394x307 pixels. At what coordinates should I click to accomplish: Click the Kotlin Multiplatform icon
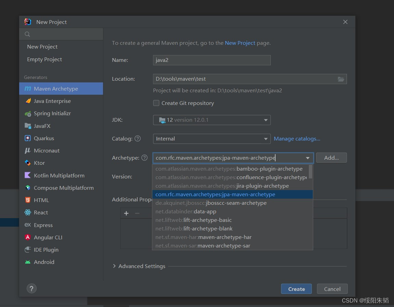point(28,175)
